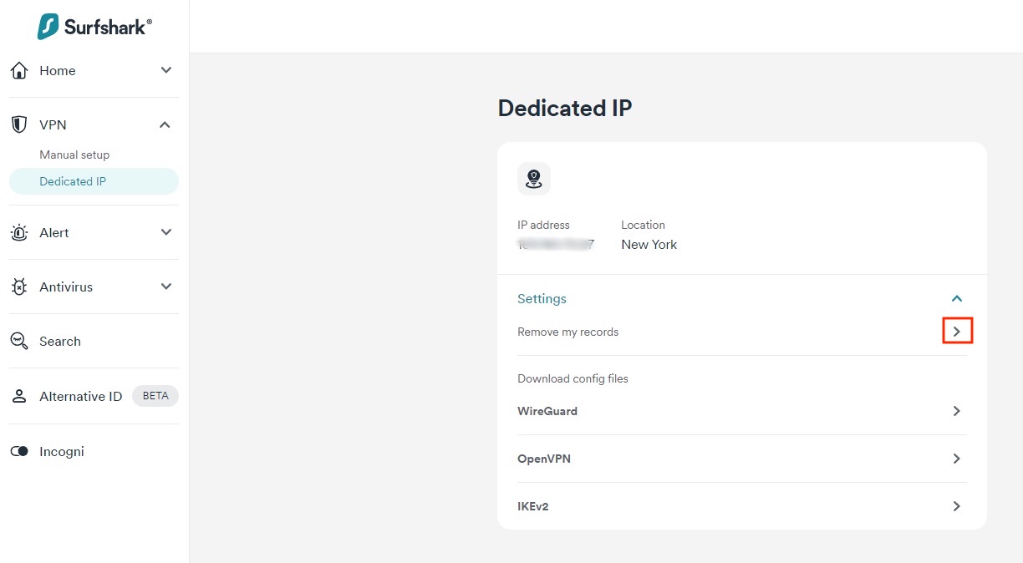Expand the Alert section chevron

pos(165,232)
